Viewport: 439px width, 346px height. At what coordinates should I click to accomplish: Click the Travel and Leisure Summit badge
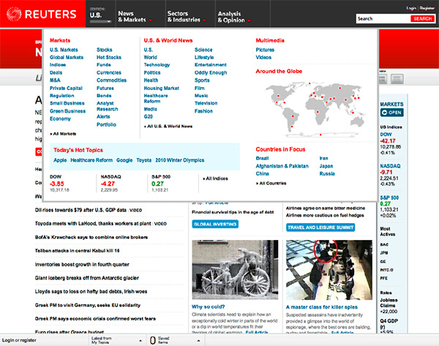(x=321, y=227)
